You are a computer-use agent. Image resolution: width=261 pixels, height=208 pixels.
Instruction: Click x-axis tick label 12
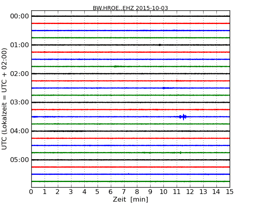coord(190,192)
